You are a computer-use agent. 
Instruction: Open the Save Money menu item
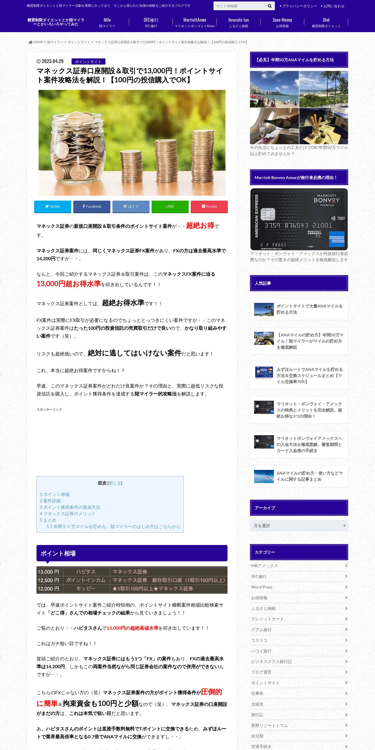pyautogui.click(x=282, y=22)
